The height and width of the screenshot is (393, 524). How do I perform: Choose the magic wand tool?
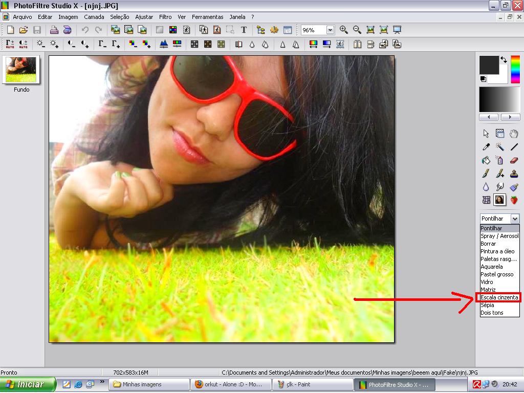click(x=499, y=147)
